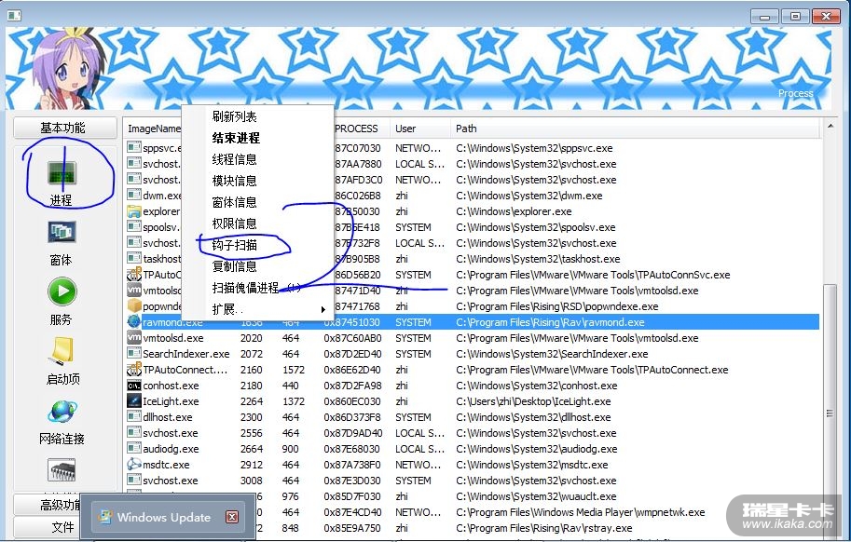Viewport: 851px width, 542px height.
Task: Click the process list vertical scrollbar thumb
Action: [x=830, y=413]
